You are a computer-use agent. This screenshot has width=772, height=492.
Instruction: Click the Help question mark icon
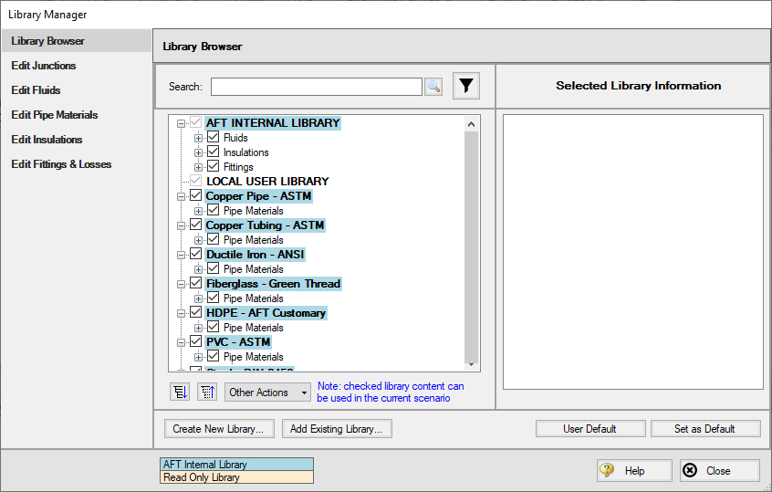click(x=607, y=470)
